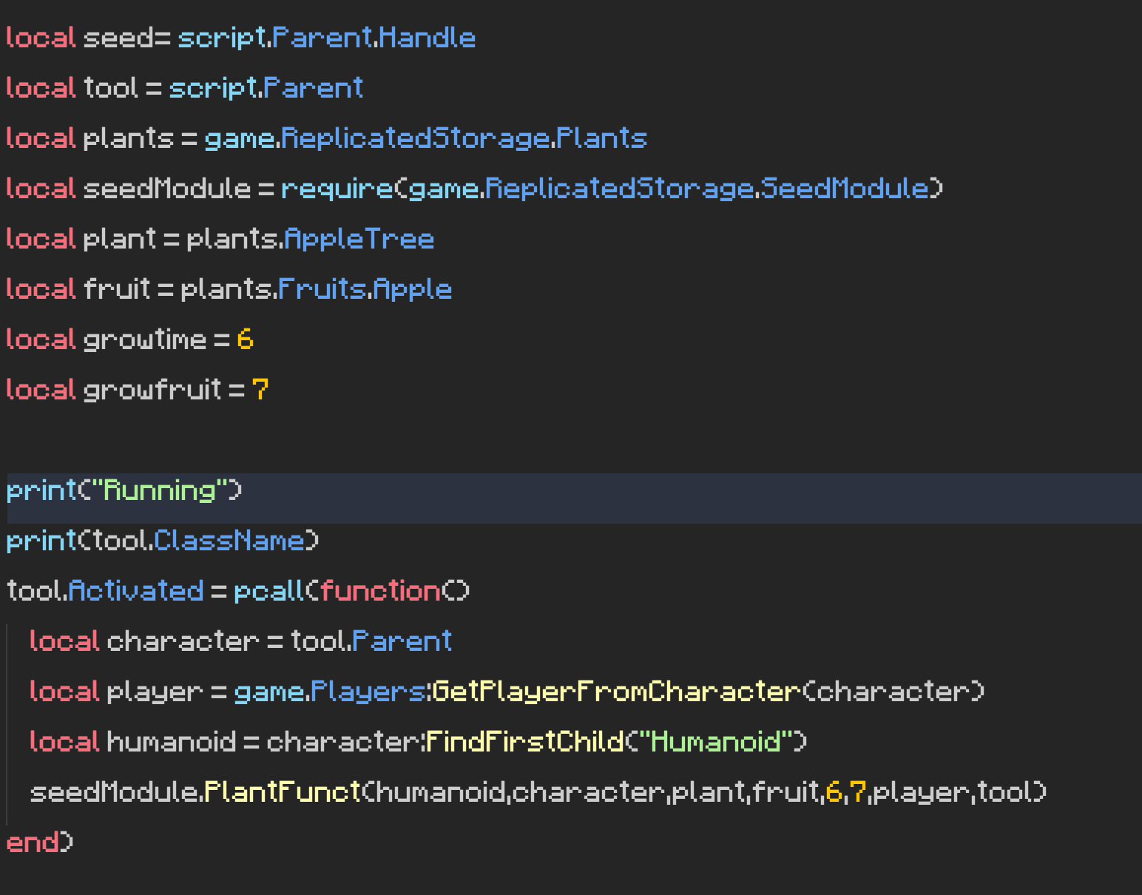Screen dimensions: 1142x895
Task: Click the Fruits.Apple reference
Action: point(364,288)
